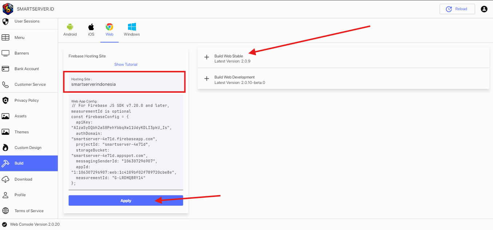The height and width of the screenshot is (230, 493).
Task: Select Assets sidebar label
Action: point(20,116)
